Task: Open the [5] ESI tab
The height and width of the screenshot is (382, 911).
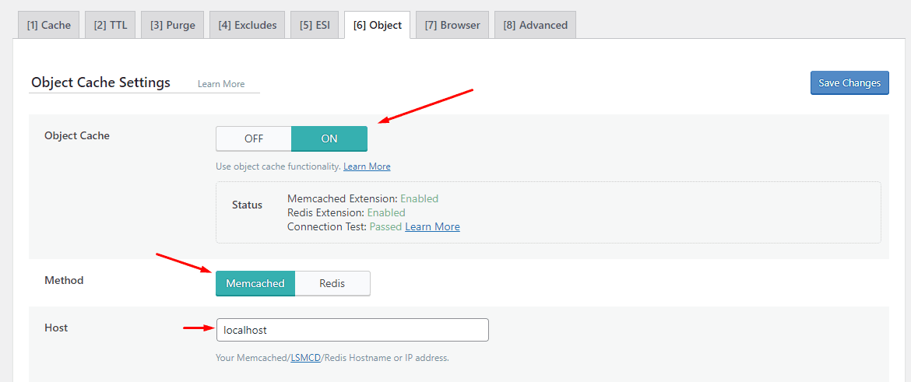Action: click(315, 25)
